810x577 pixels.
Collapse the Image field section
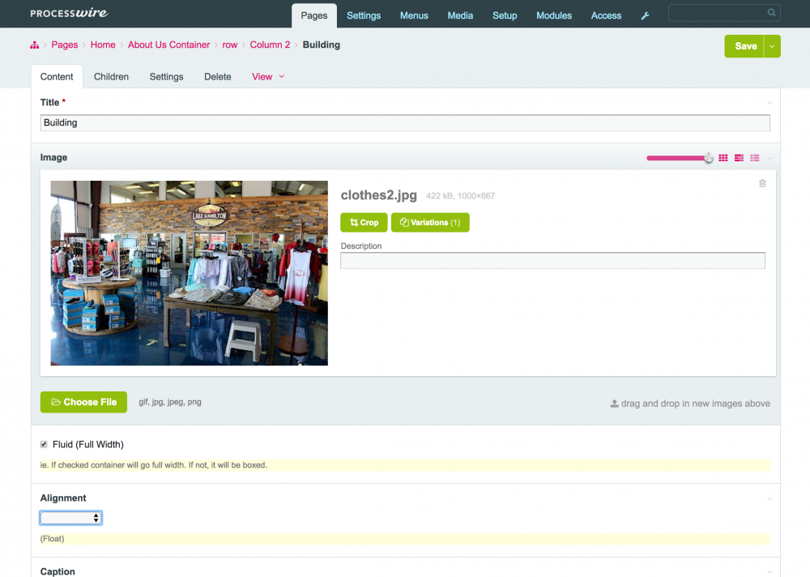(769, 158)
